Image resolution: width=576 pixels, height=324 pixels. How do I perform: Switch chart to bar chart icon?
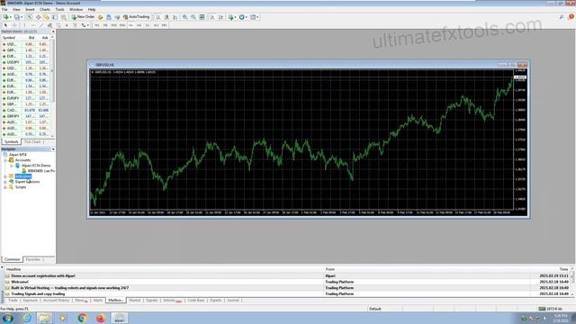click(x=158, y=17)
